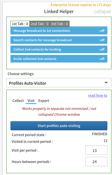The image size is (112, 175).
Task: Open the read how to link
Action: pos(98,96)
